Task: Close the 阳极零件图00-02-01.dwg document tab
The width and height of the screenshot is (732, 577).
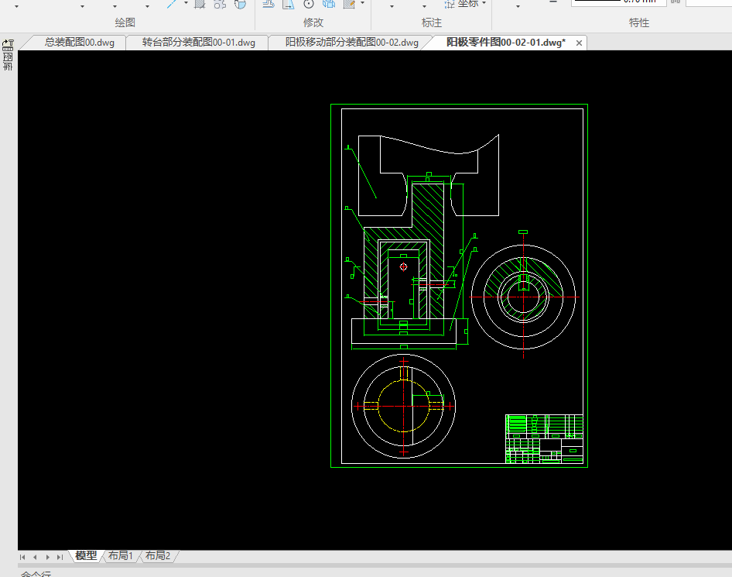Action: pos(579,43)
